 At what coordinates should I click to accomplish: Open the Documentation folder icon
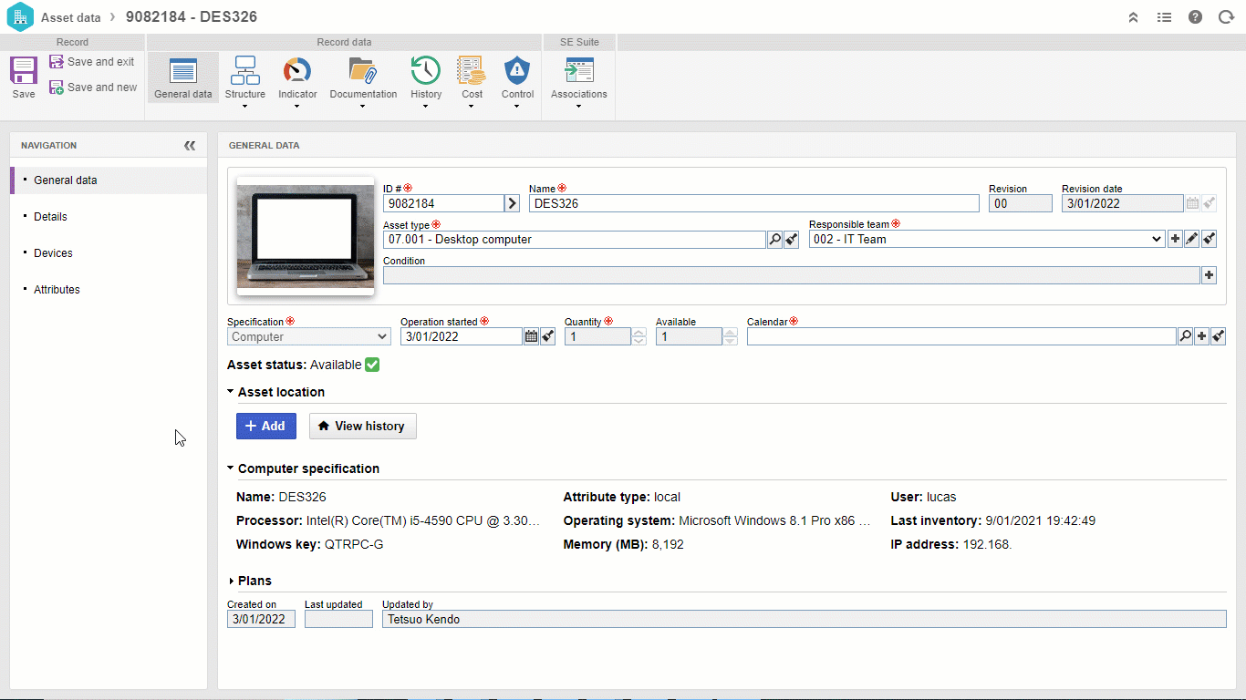pos(363,71)
